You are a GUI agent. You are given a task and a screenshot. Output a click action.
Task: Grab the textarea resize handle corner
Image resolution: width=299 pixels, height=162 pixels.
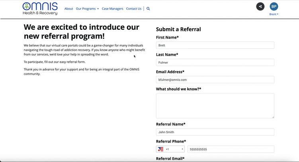point(273,117)
